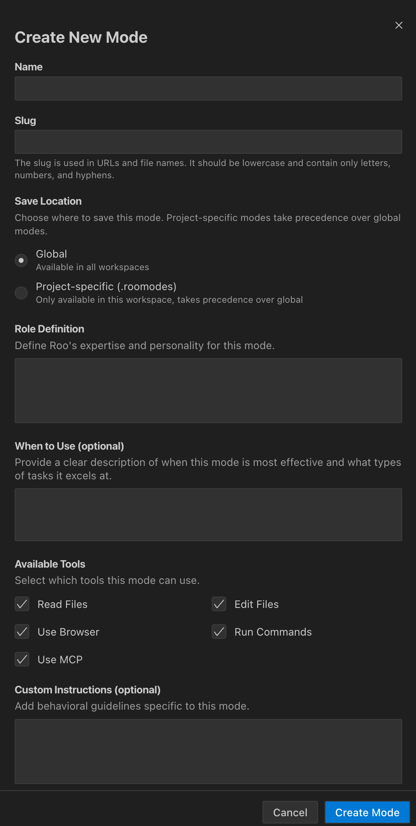
Task: Click the Read Files label to toggle it
Action: 62,604
